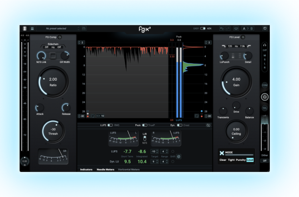
Task: Click the save preset floppy icon
Action: pyautogui.click(x=83, y=29)
